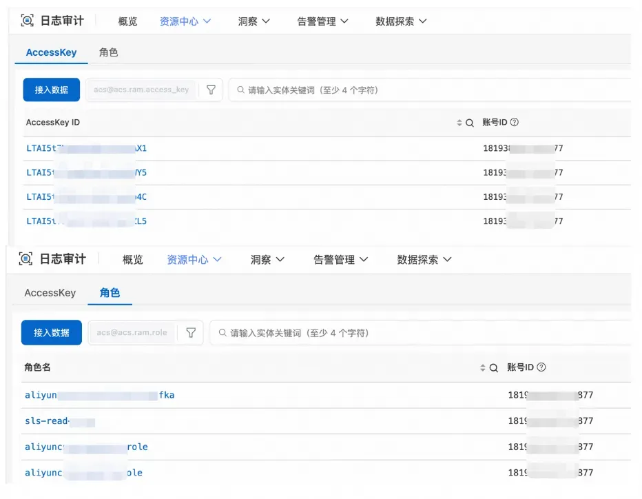The height and width of the screenshot is (499, 642).
Task: Click the filter funnel beside acs@acs.ram.role
Action: [191, 332]
